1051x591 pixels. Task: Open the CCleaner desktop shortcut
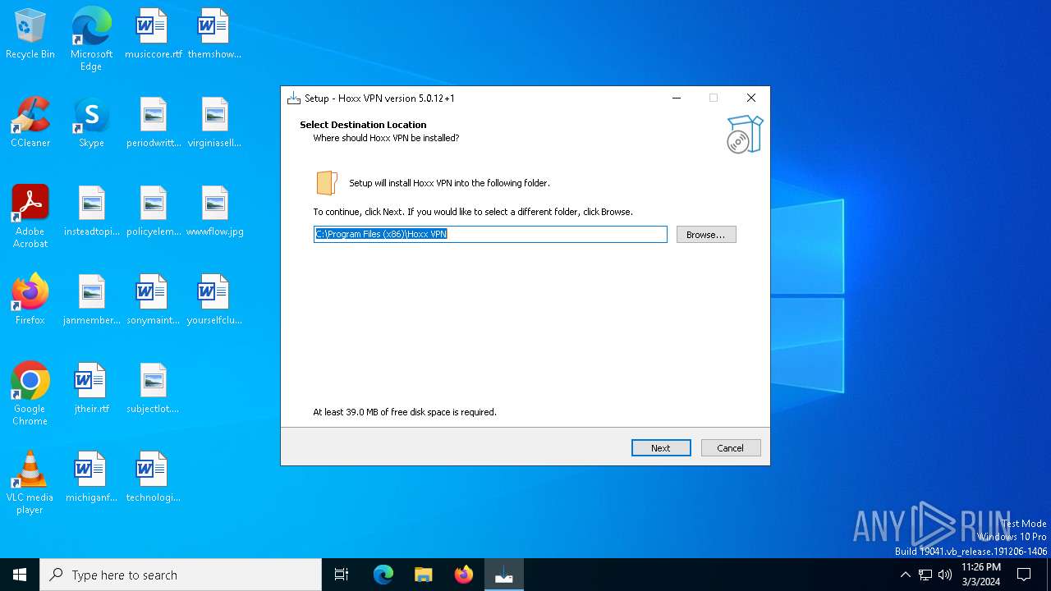click(30, 123)
